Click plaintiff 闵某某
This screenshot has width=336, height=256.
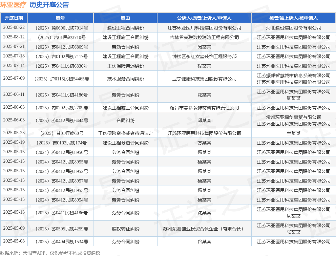pos(204,47)
